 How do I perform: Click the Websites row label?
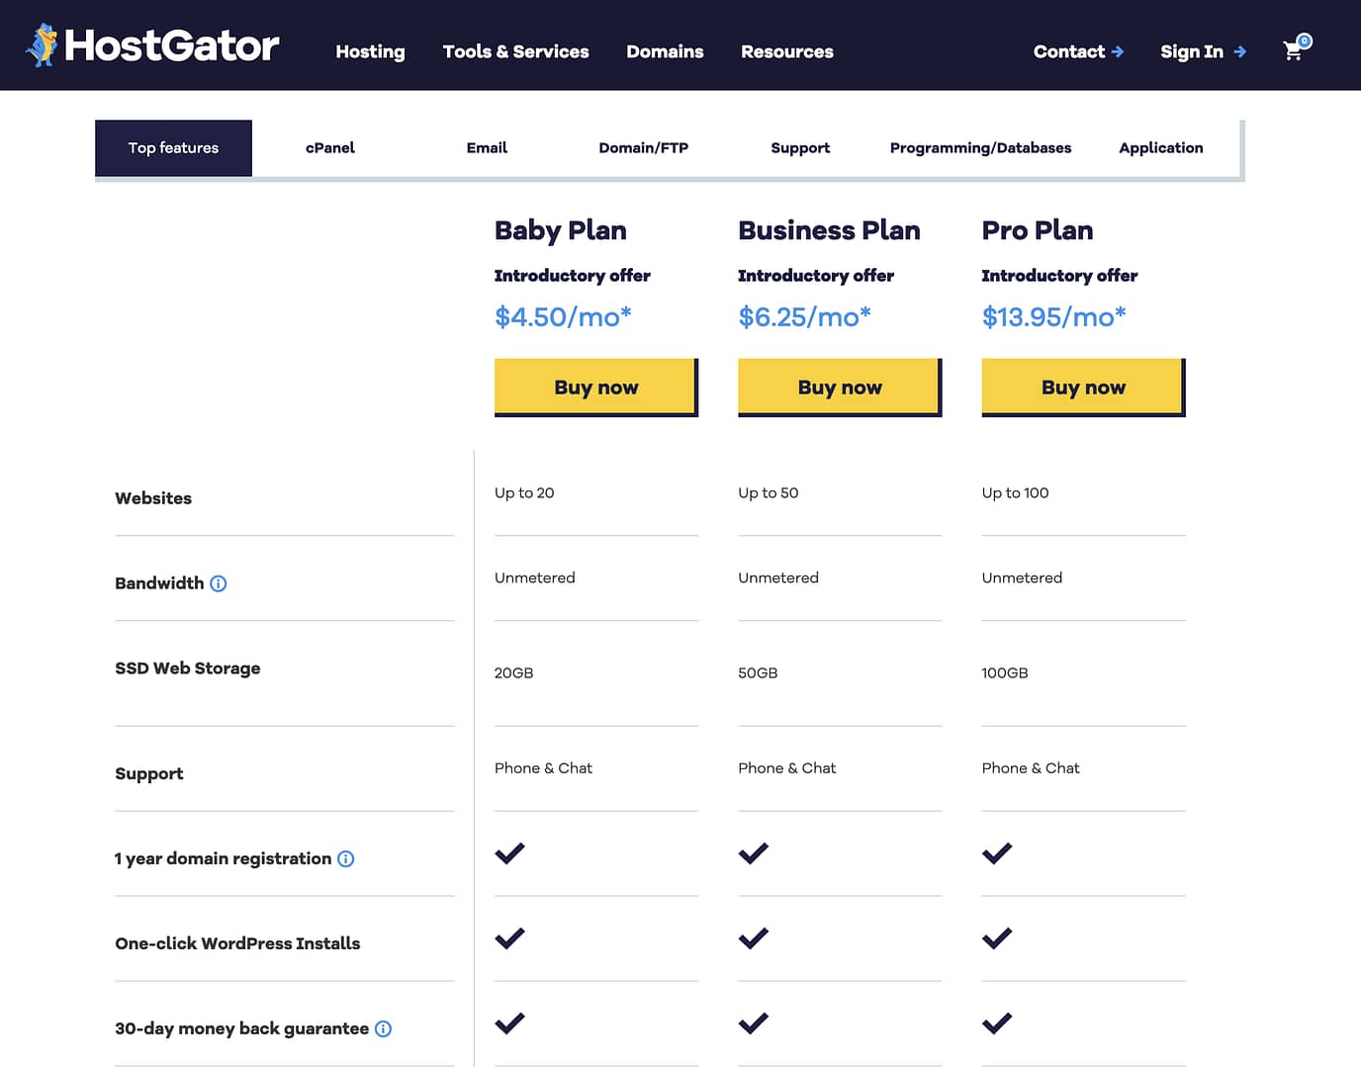[153, 498]
